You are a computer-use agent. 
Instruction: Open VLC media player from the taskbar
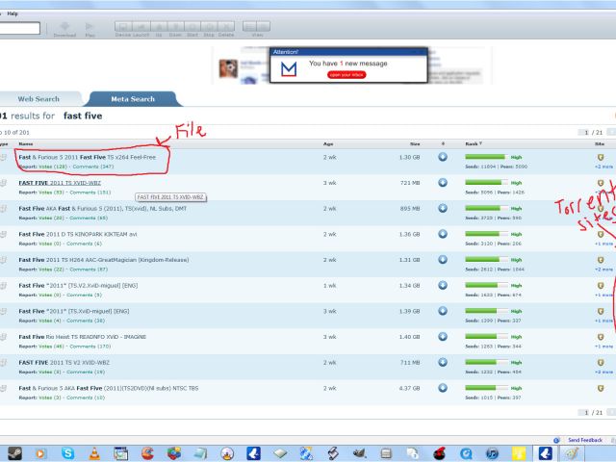pyautogui.click(x=94, y=452)
